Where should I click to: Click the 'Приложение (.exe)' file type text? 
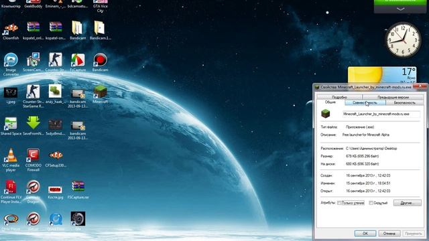[x=360, y=127]
